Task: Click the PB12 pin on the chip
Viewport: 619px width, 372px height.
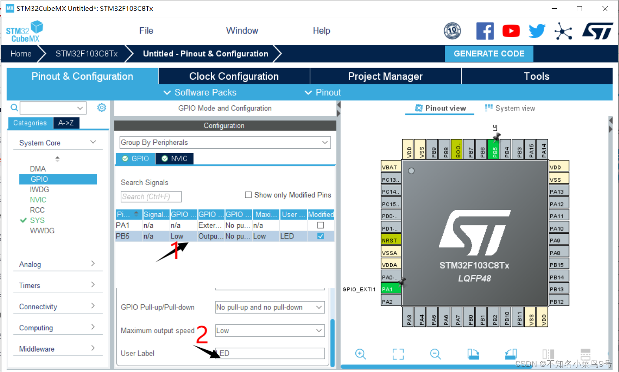Action: [559, 301]
